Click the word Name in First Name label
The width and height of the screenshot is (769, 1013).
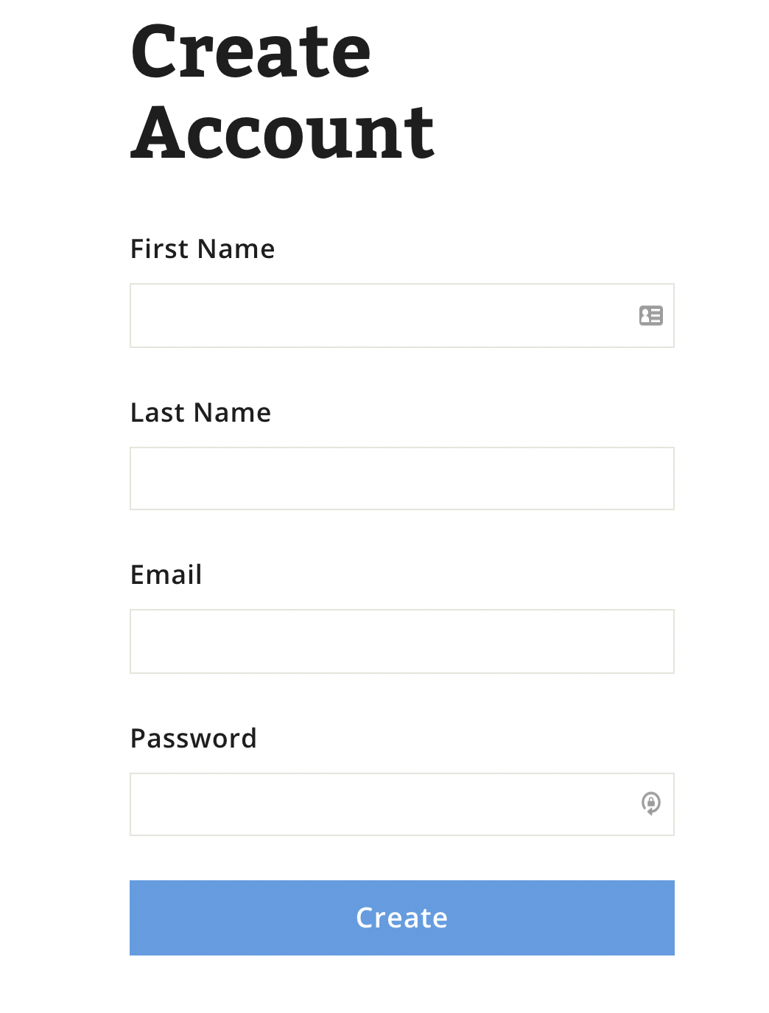236,249
